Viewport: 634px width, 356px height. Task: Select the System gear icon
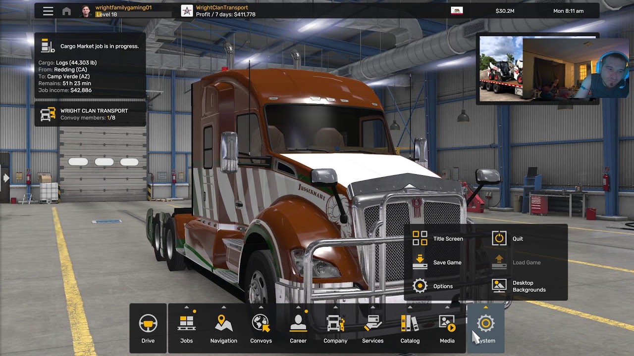tap(485, 323)
